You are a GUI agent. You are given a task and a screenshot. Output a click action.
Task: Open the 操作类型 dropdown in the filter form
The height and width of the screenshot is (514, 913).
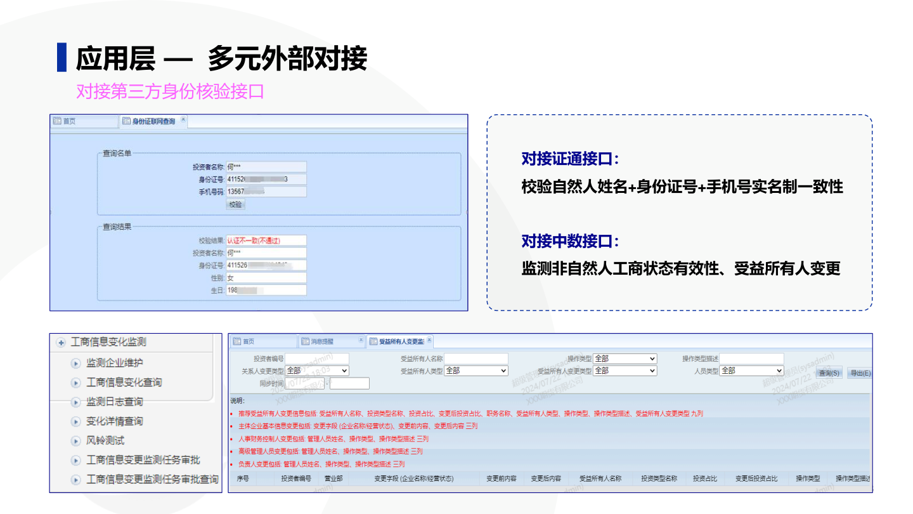[625, 359]
